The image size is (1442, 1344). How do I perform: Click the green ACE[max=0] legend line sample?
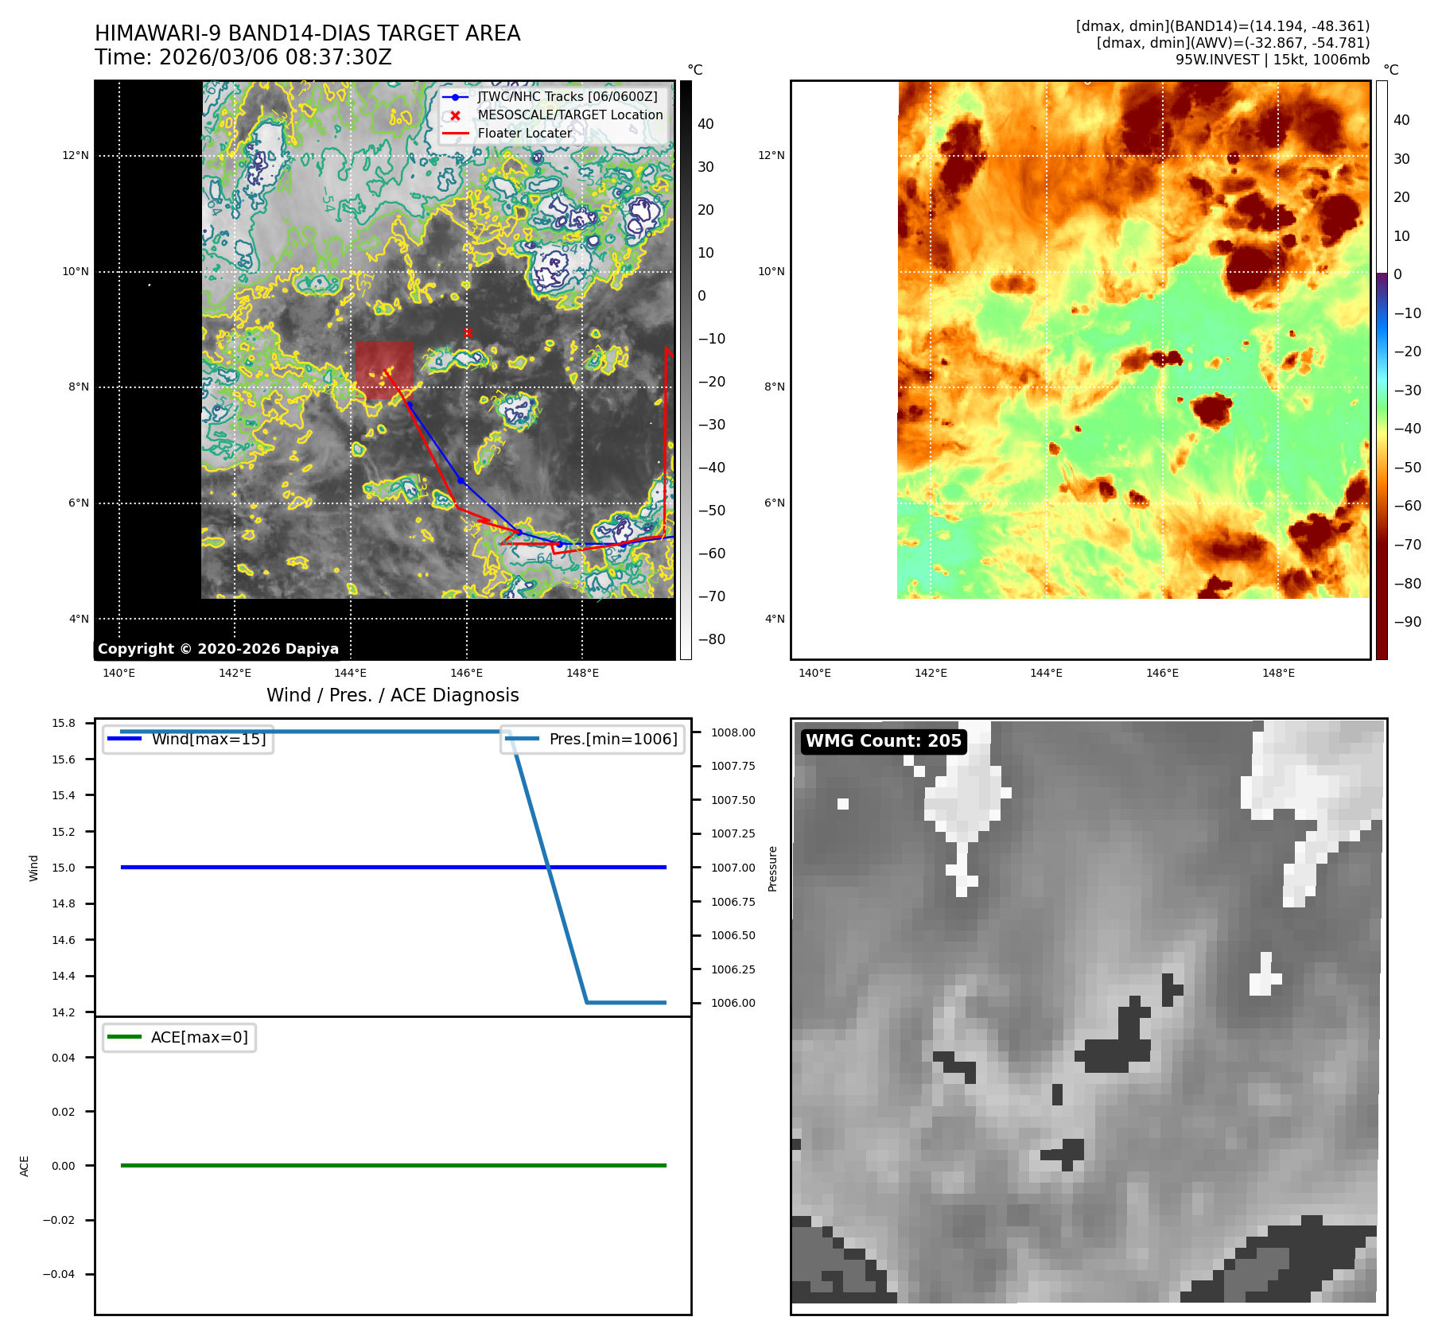tap(124, 1037)
